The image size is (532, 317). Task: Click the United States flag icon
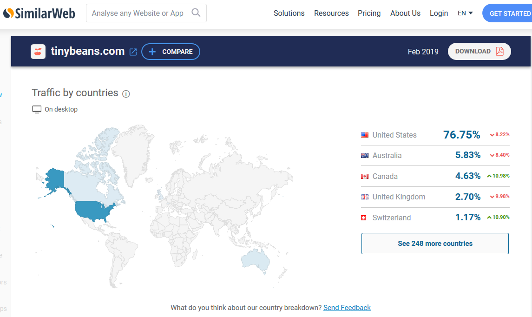pyautogui.click(x=364, y=135)
